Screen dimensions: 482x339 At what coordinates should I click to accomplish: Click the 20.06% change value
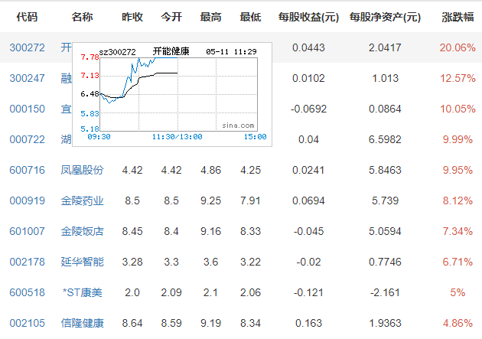(x=458, y=47)
